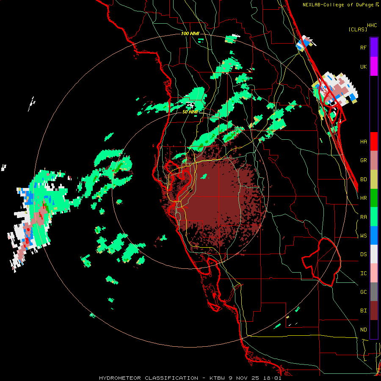Click the HYDROMETEOR CLASSIFICATION KTBW title text
Screen dimensions: 381x381
(190, 378)
